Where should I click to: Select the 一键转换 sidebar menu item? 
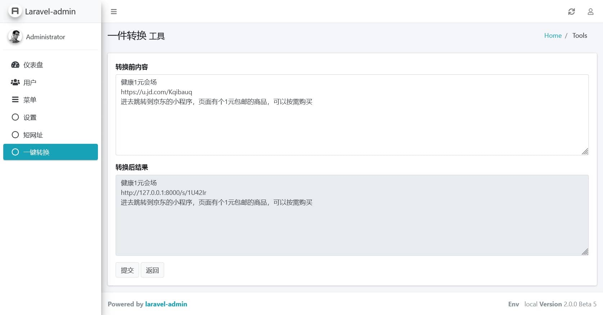(50, 152)
